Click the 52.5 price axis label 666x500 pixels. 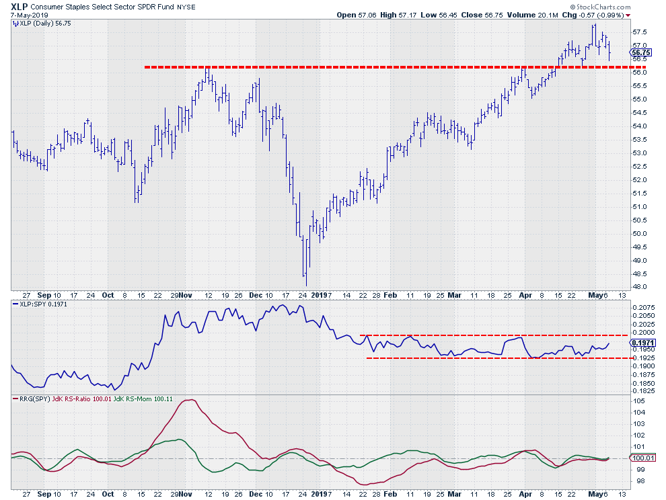pos(640,167)
